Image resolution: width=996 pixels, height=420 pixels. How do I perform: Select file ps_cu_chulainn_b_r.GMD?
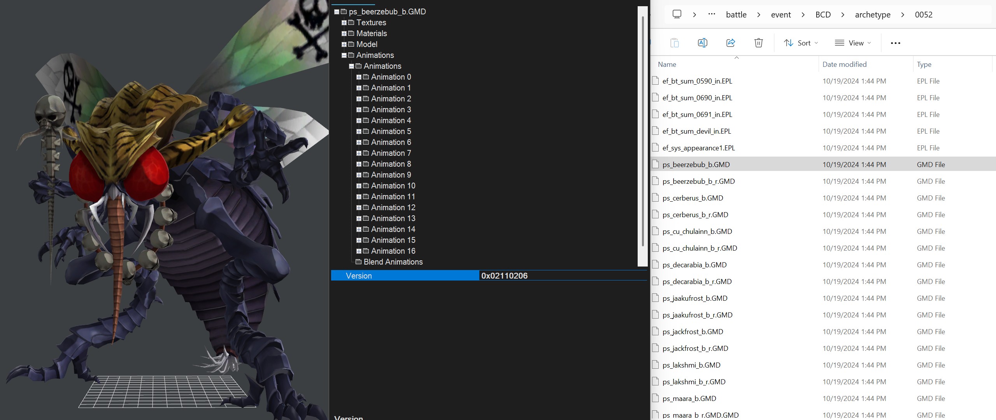(x=700, y=248)
